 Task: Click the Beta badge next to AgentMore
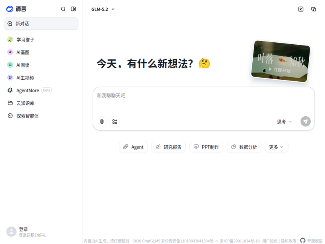point(47,90)
